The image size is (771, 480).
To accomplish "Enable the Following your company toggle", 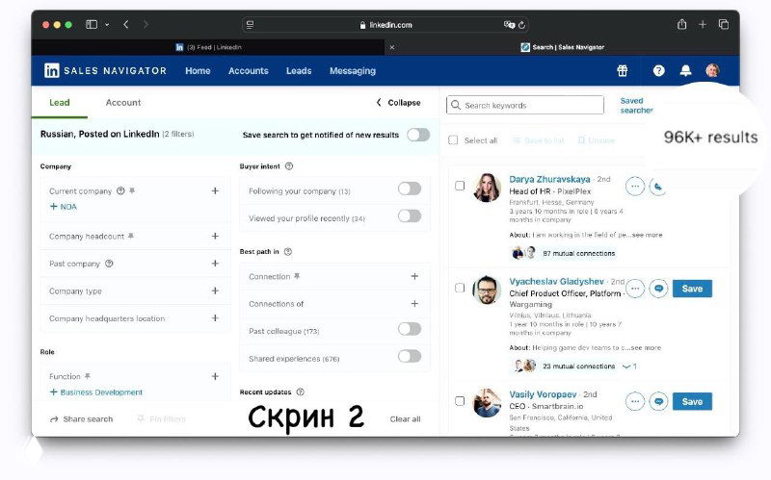I will [x=410, y=189].
